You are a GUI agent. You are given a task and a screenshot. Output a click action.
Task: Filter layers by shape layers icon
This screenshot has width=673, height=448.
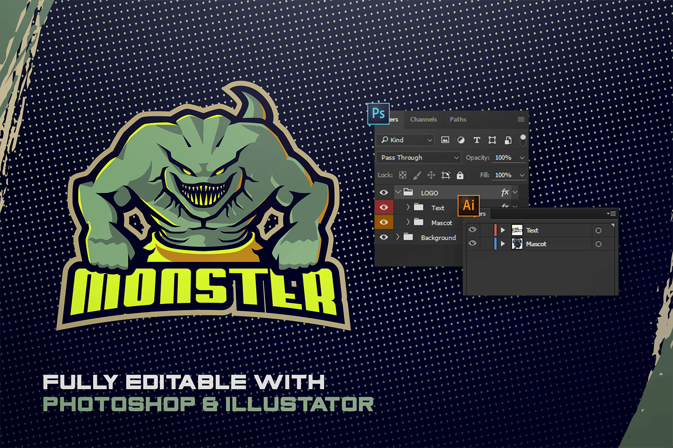pyautogui.click(x=492, y=140)
